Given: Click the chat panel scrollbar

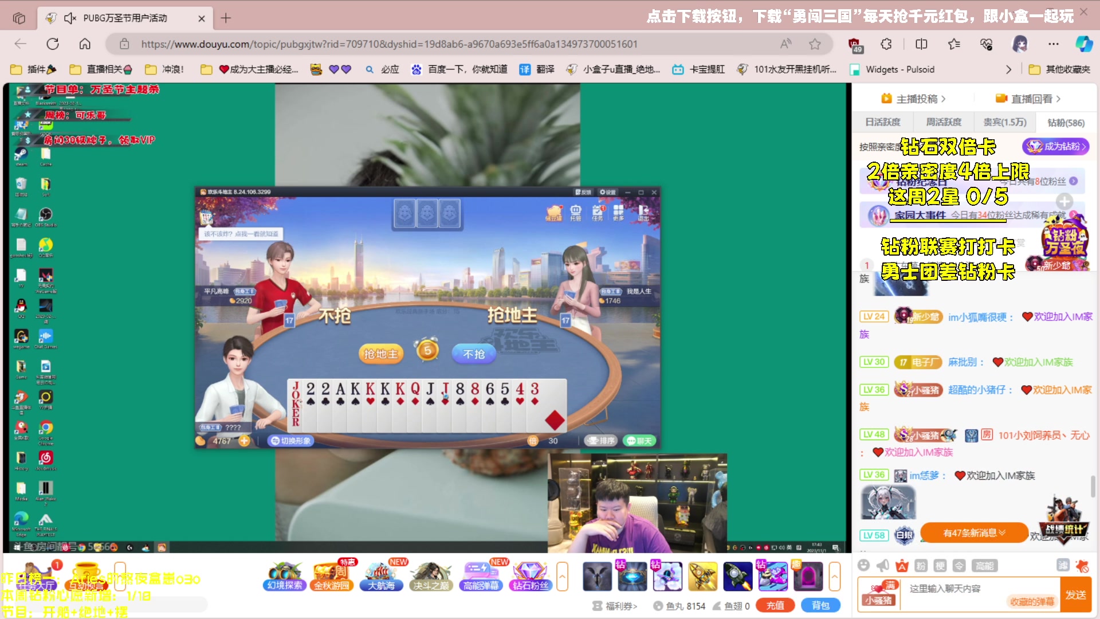Looking at the screenshot, I should pos(1093,486).
